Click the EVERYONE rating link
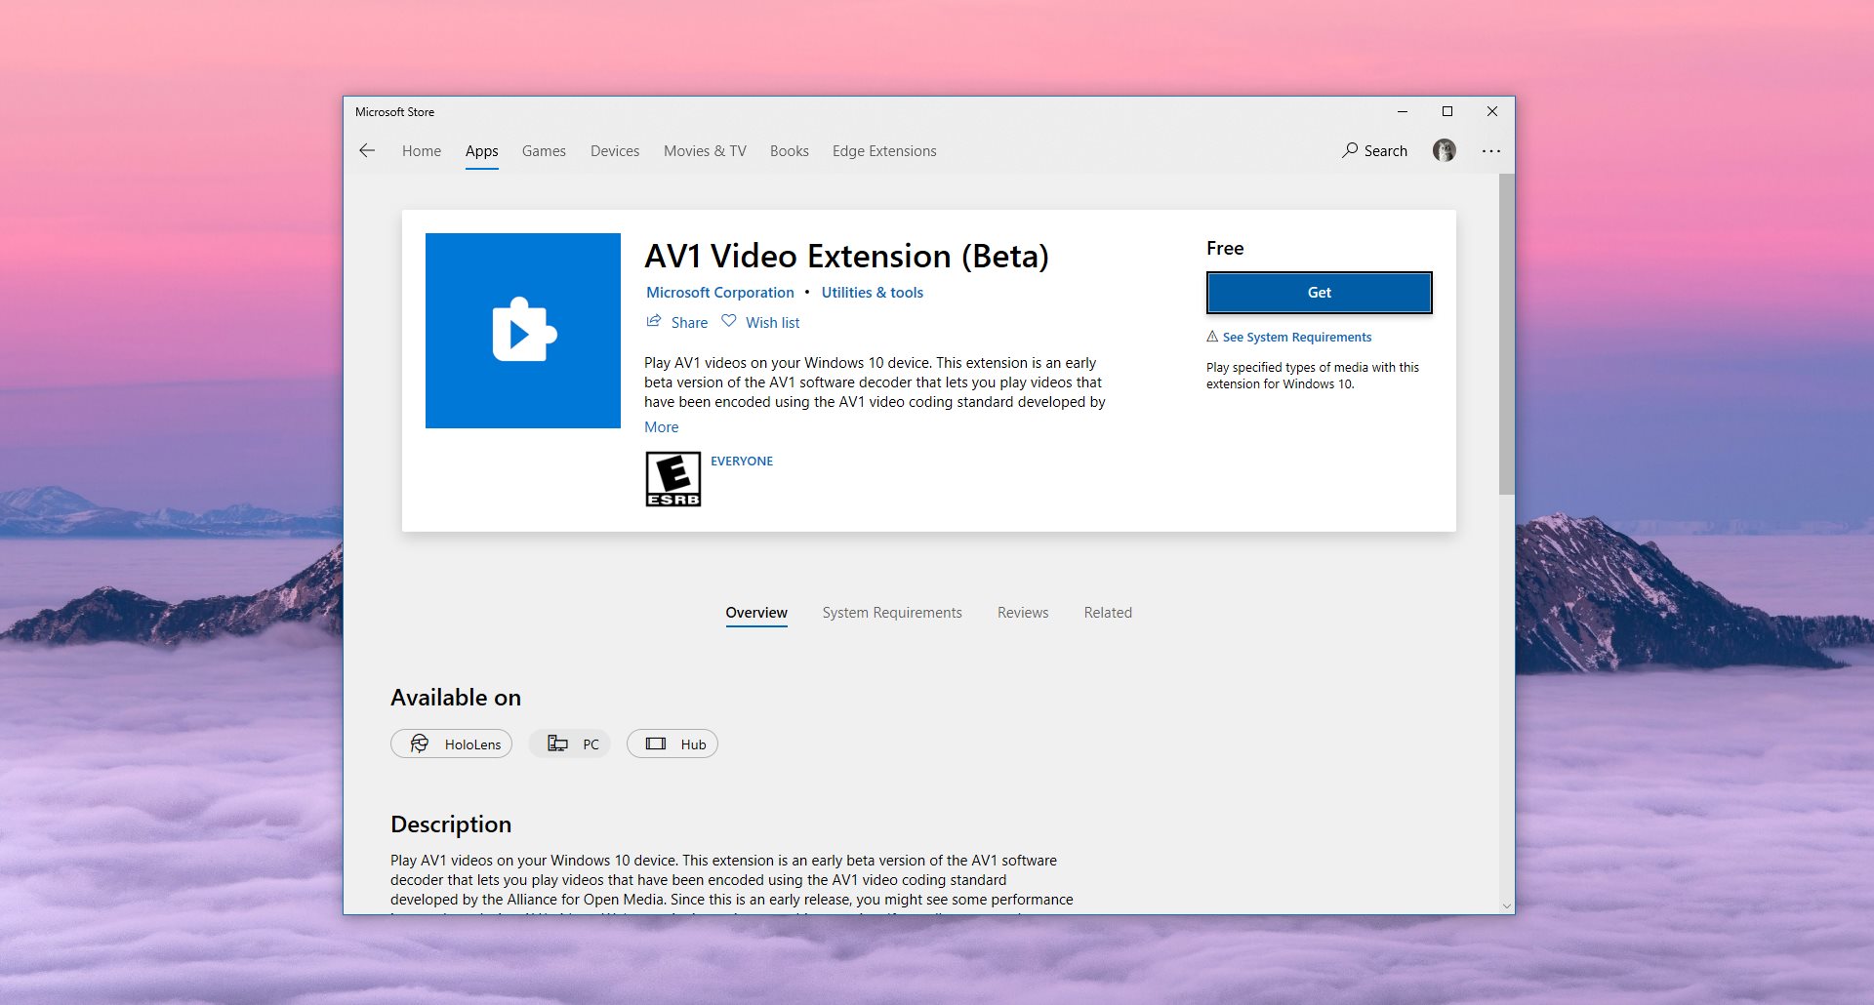1874x1005 pixels. coord(742,462)
